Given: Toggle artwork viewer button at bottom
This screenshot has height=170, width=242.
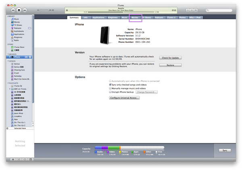Looking at the screenshot, I should 31,160.
